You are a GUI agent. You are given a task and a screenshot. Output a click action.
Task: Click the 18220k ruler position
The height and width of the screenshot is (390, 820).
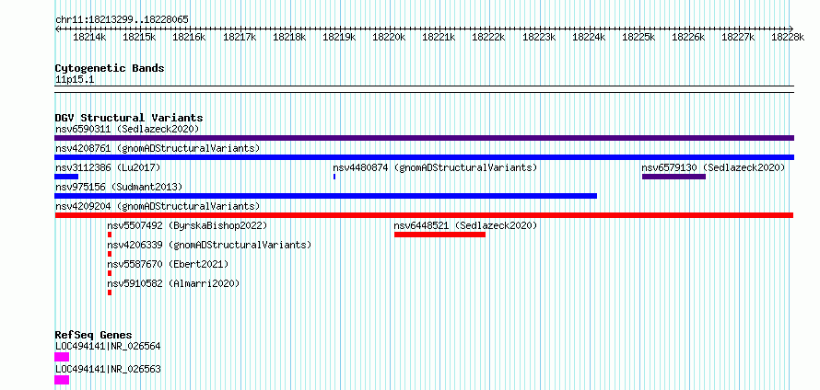coord(389,37)
